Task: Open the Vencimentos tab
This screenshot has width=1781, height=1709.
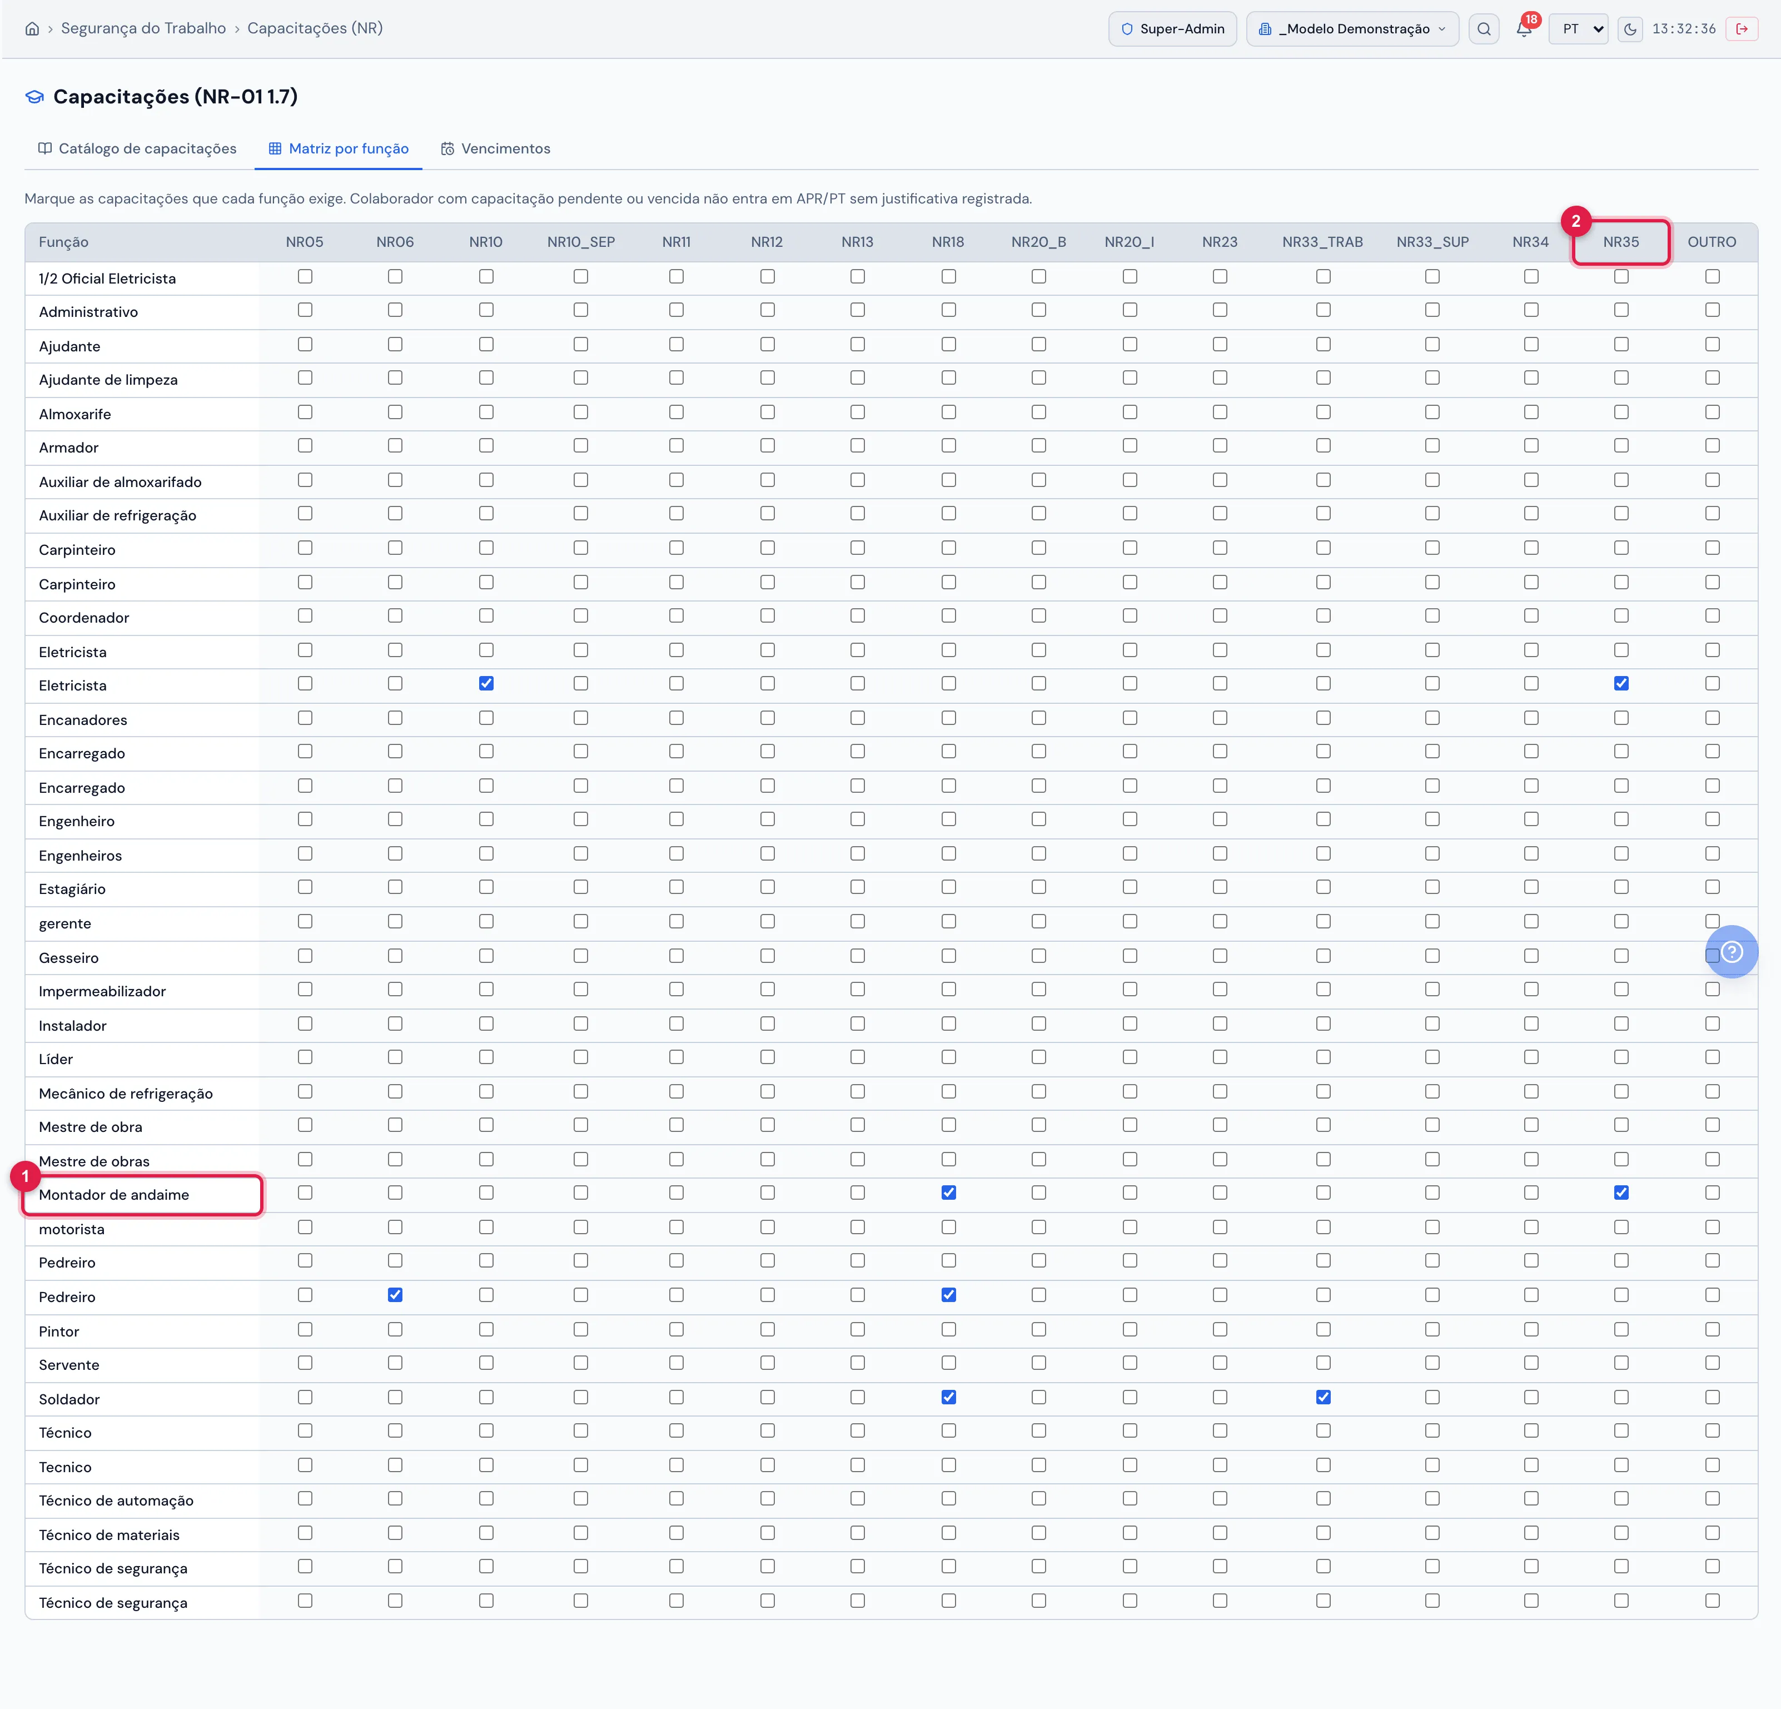Action: point(495,148)
